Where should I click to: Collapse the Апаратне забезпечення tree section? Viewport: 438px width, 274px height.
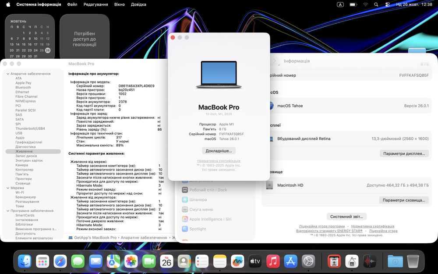coord(8,74)
